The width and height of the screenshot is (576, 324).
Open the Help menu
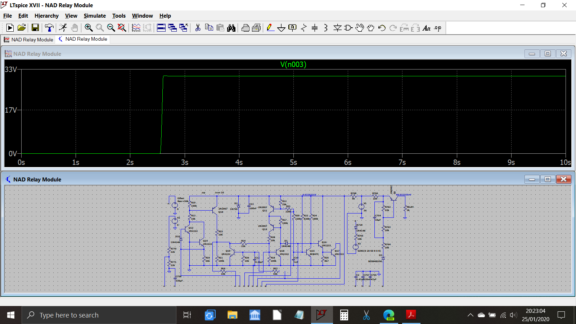coord(165,16)
